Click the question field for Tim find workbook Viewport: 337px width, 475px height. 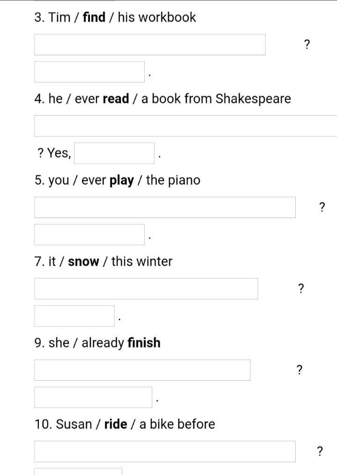click(x=150, y=45)
